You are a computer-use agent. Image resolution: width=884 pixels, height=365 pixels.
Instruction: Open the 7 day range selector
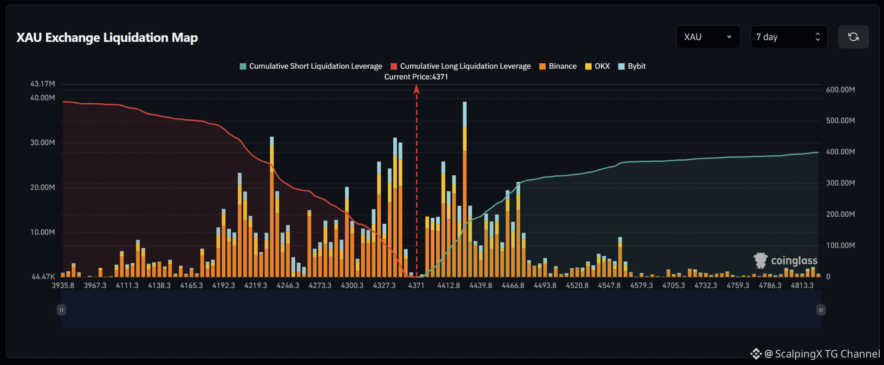(x=789, y=37)
